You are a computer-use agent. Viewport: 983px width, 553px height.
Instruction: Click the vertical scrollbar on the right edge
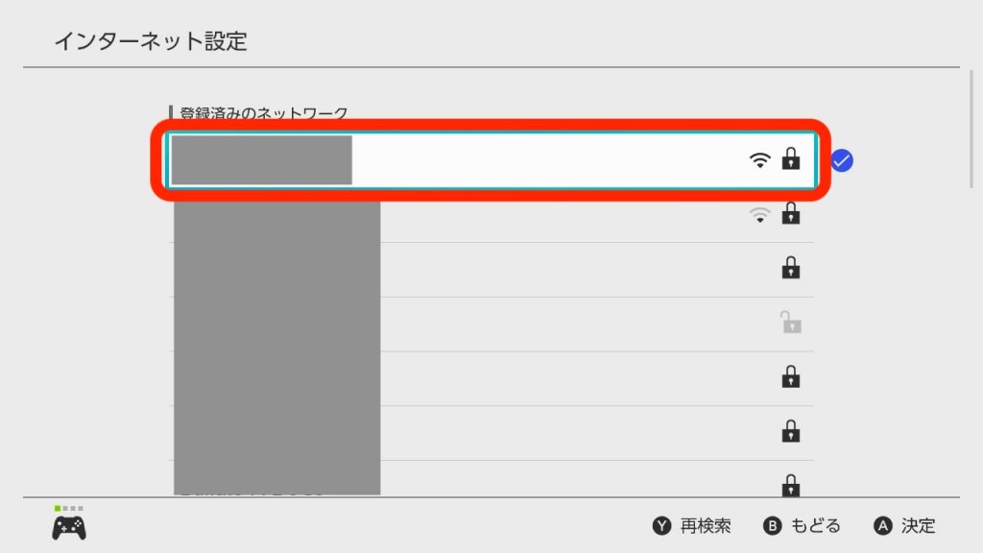pos(971,129)
